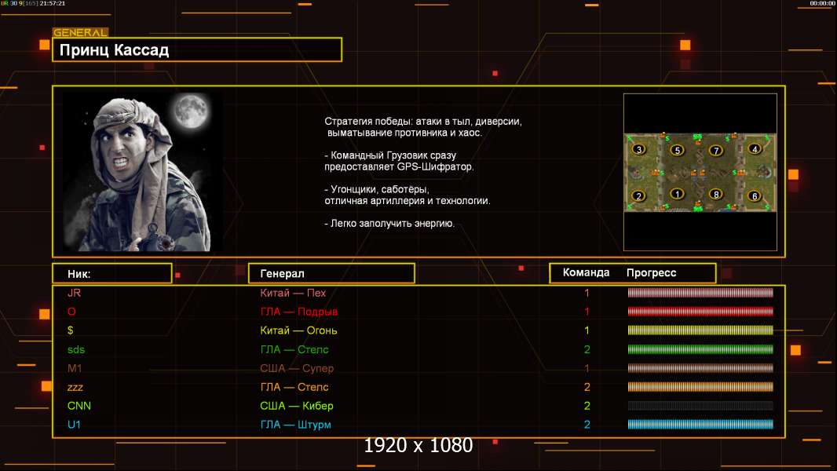
Task: Select start position 8 on the minimap
Action: coord(716,194)
